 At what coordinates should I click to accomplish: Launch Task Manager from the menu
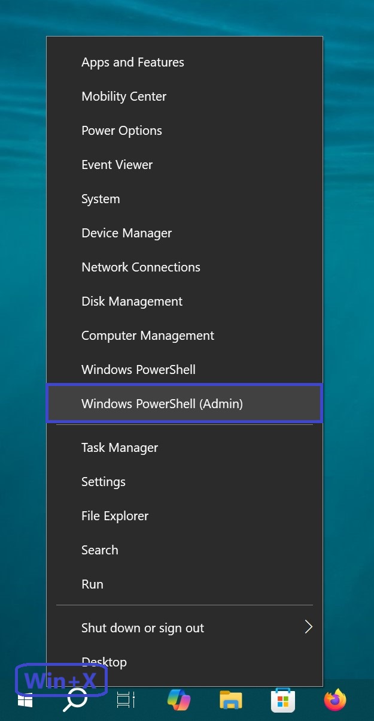coord(120,448)
